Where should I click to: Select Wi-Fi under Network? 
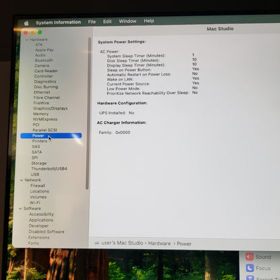click(x=35, y=203)
